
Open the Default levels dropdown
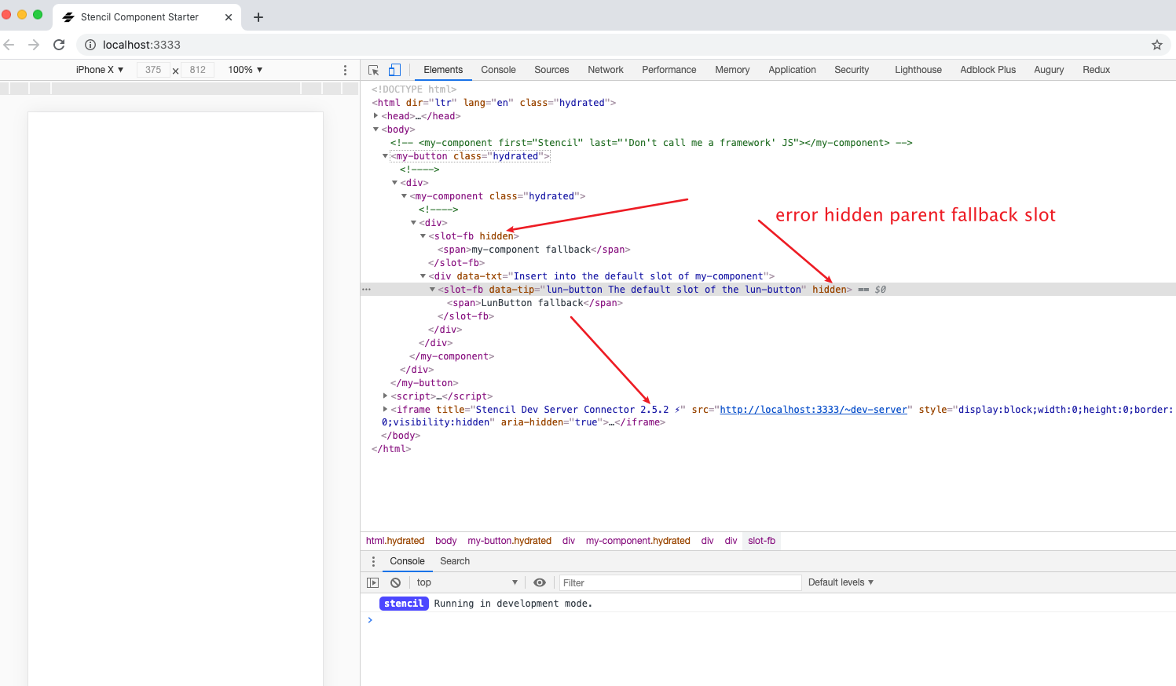click(x=840, y=582)
